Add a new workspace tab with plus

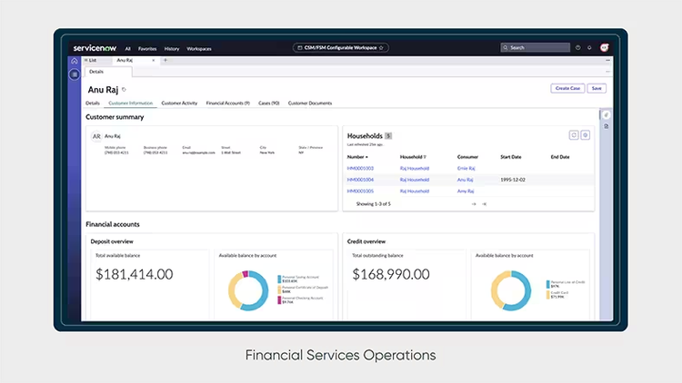tap(165, 61)
